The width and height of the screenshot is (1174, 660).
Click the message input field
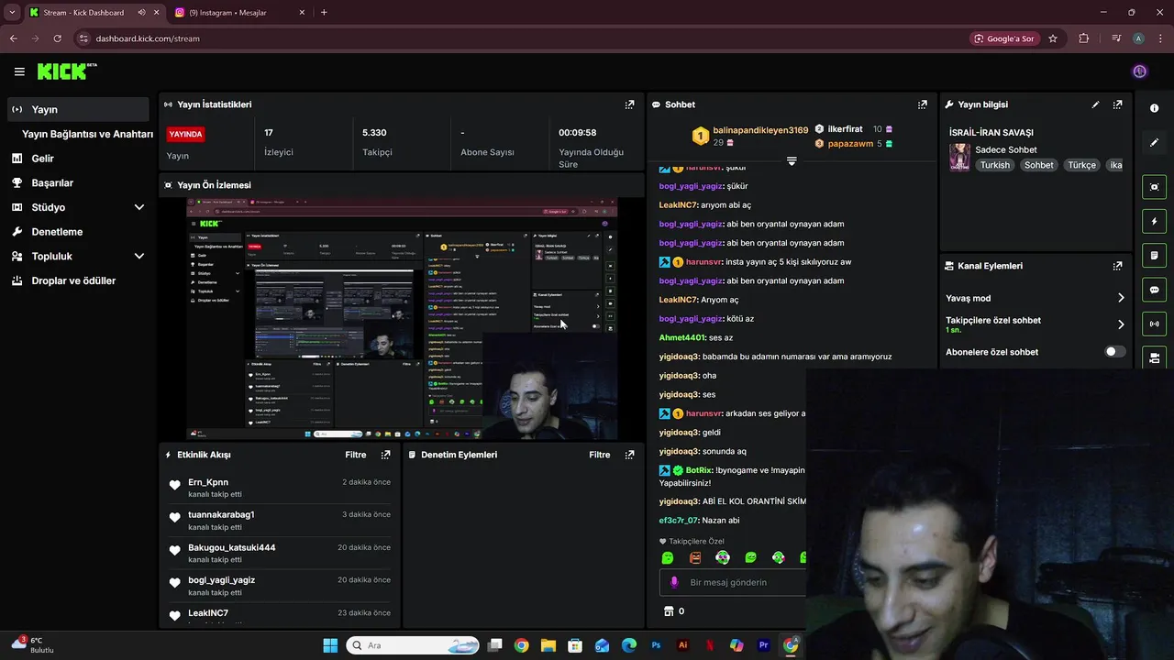click(733, 582)
